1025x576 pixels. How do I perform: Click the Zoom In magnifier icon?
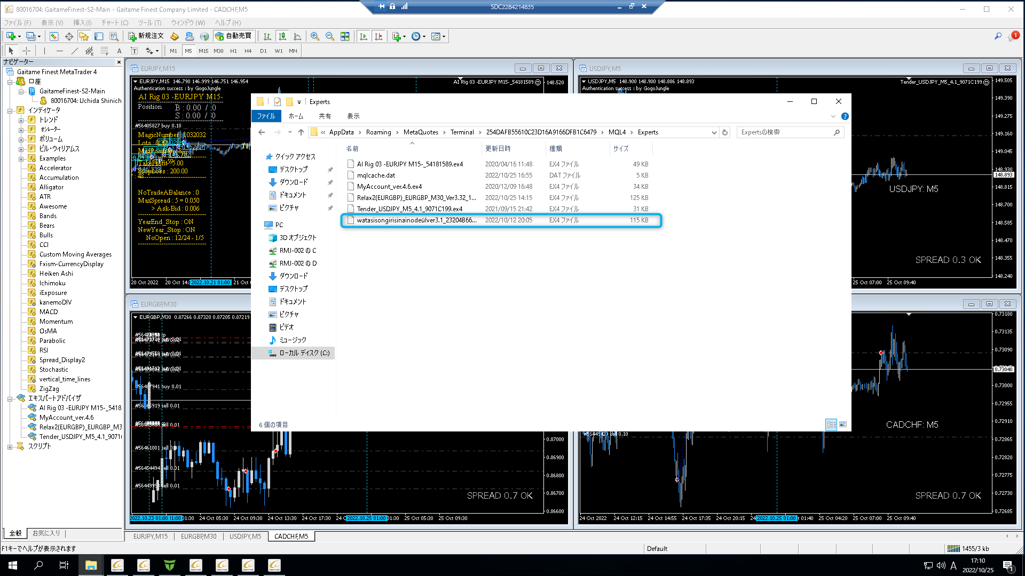tap(315, 36)
